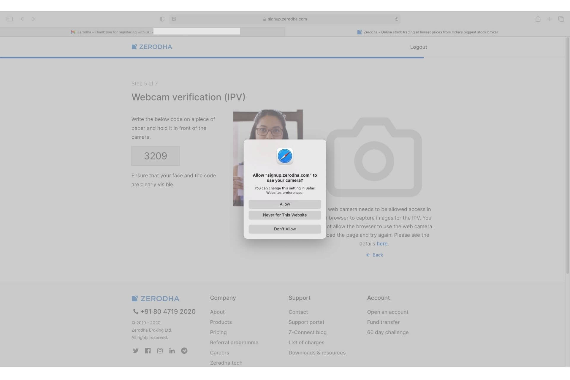Viewport: 570px width, 380px height.
Task: Click the Safari compass icon in dialog
Action: [285, 156]
